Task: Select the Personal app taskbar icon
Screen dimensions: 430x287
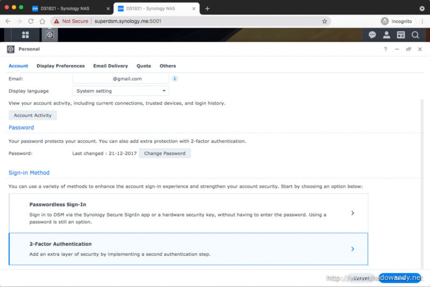Action: pos(49,35)
